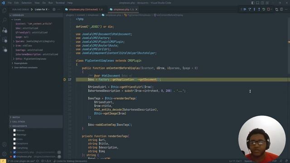
Task: Click Step Over in the debug toolbar
Action: pos(250,9)
